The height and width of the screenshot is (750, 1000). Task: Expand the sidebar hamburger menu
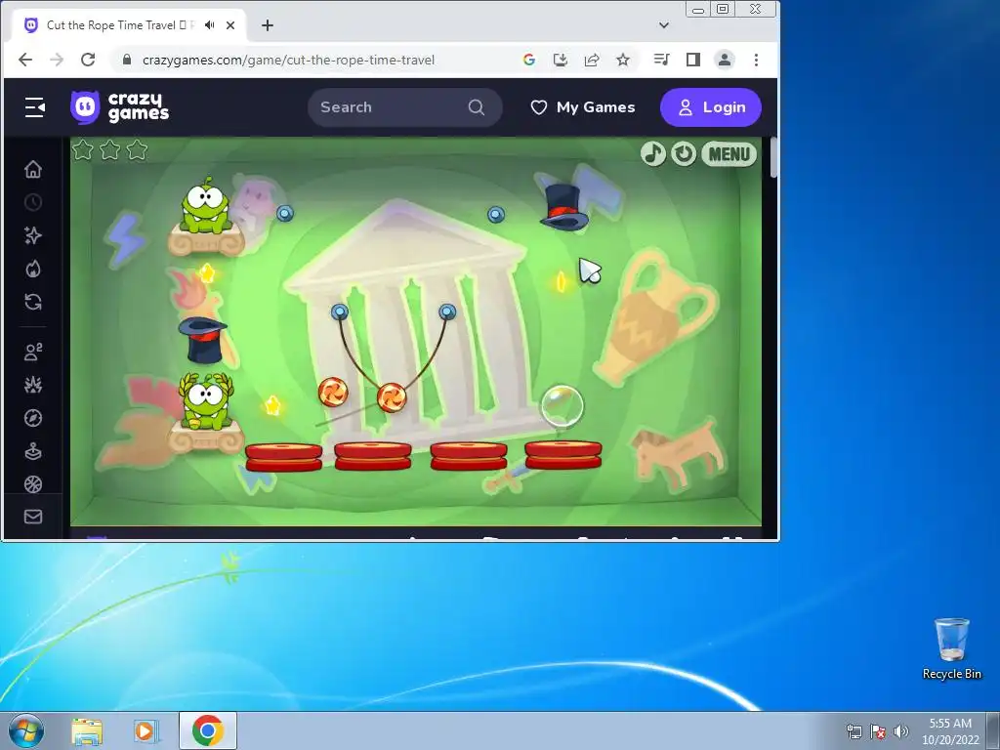[34, 107]
